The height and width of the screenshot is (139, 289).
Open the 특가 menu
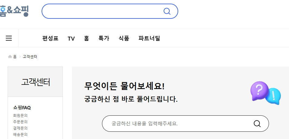pyautogui.click(x=104, y=38)
